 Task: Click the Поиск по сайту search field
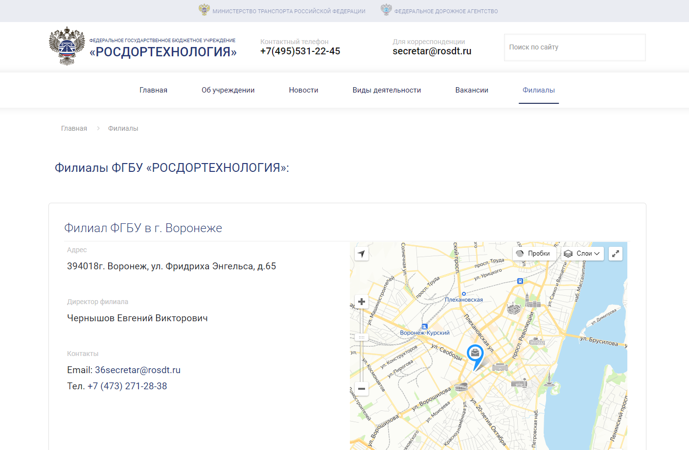pyautogui.click(x=574, y=47)
